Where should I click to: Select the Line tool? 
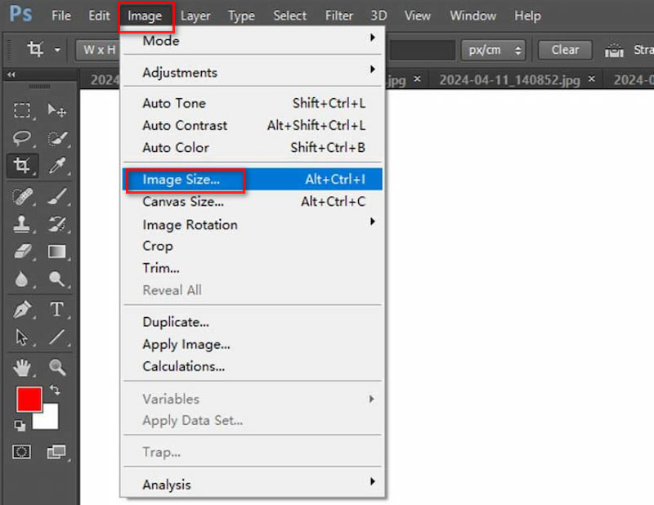pos(56,337)
